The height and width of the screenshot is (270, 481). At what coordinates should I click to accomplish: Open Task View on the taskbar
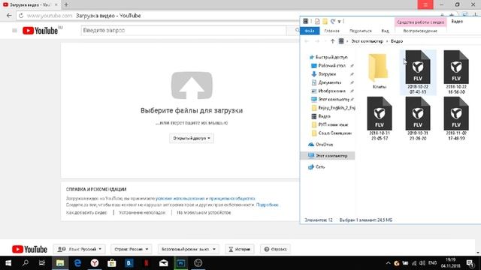click(42, 263)
